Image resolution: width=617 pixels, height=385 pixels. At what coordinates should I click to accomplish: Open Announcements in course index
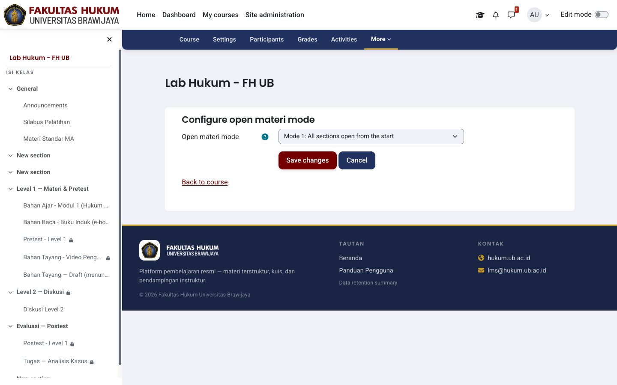tap(45, 106)
